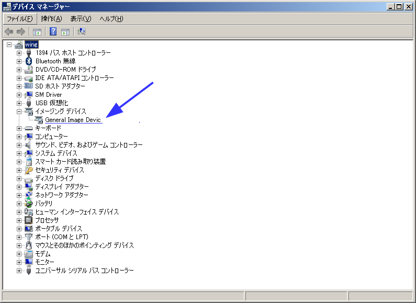
Task: Click the DVD/CD-ROM ドライブ drive icon
Action: 29,70
